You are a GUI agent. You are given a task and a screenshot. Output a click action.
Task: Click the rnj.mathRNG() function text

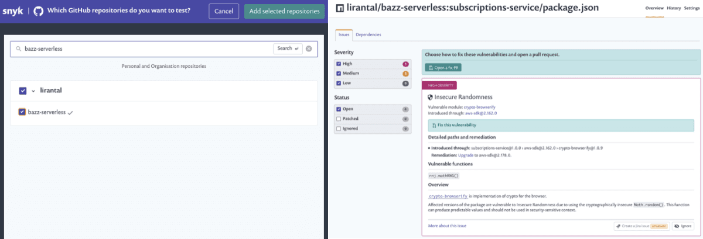443,175
